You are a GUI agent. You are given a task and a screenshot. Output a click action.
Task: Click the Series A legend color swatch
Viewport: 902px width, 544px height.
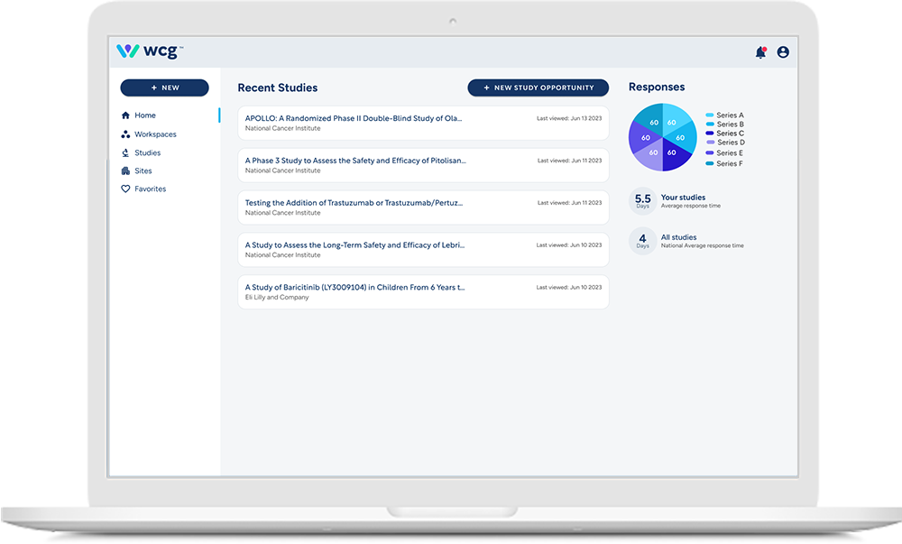(x=710, y=115)
